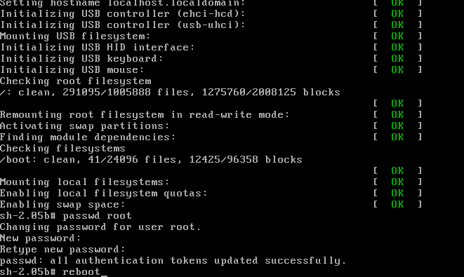Click the OK status for USB keyboard
This screenshot has height=277, width=464.
397,58
